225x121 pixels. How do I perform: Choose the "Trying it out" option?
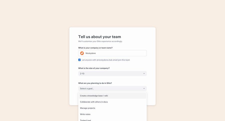coord(85,120)
